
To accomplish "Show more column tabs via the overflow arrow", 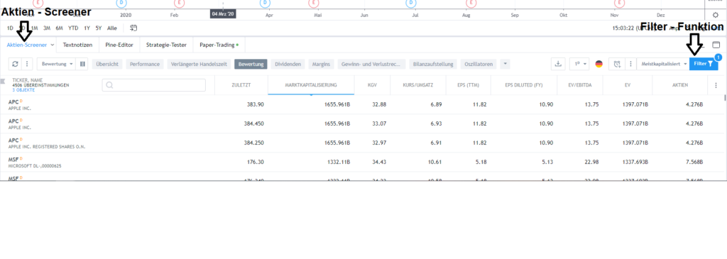I will [505, 64].
